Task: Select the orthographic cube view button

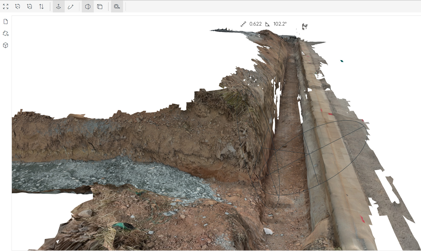Action: point(100,7)
